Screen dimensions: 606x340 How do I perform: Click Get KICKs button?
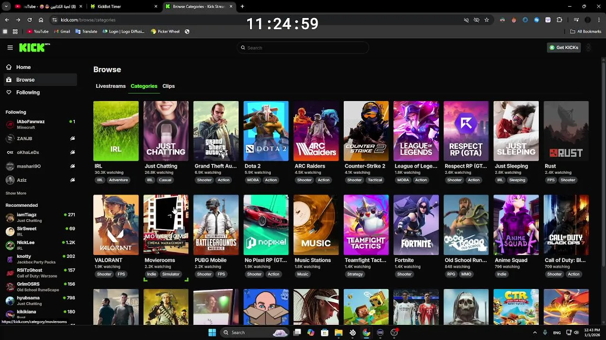point(563,47)
